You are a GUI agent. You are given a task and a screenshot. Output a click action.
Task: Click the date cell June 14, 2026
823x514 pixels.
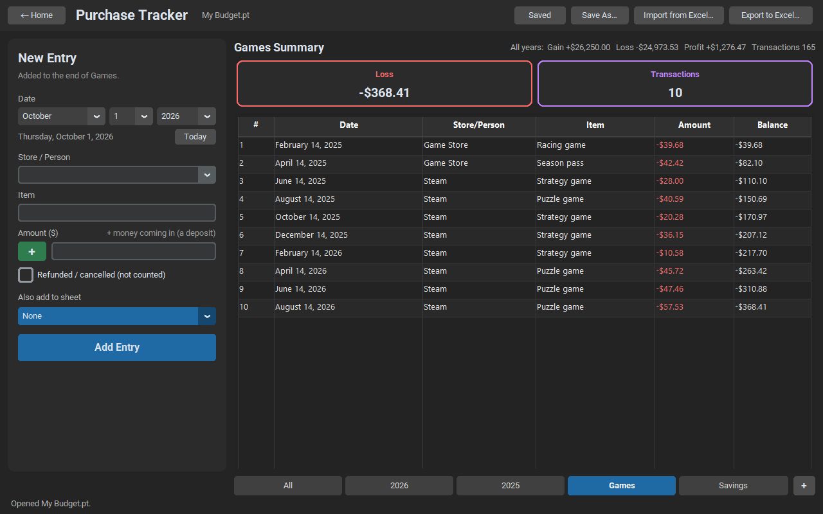(x=348, y=289)
